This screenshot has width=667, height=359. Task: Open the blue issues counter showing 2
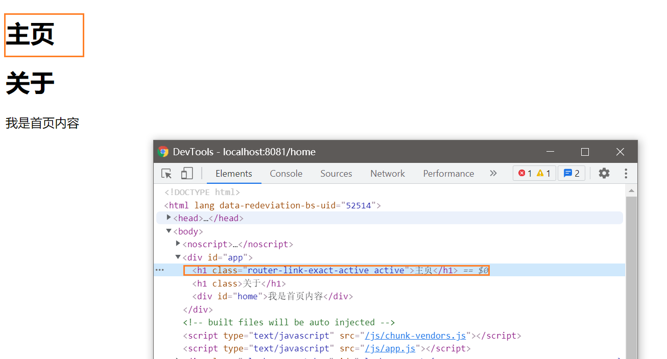[x=571, y=173]
